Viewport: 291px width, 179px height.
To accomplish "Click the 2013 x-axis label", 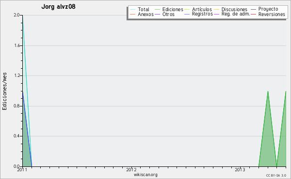I will (240, 170).
